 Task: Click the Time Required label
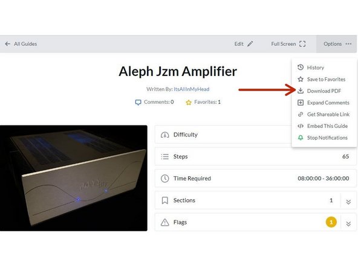pyautogui.click(x=192, y=179)
